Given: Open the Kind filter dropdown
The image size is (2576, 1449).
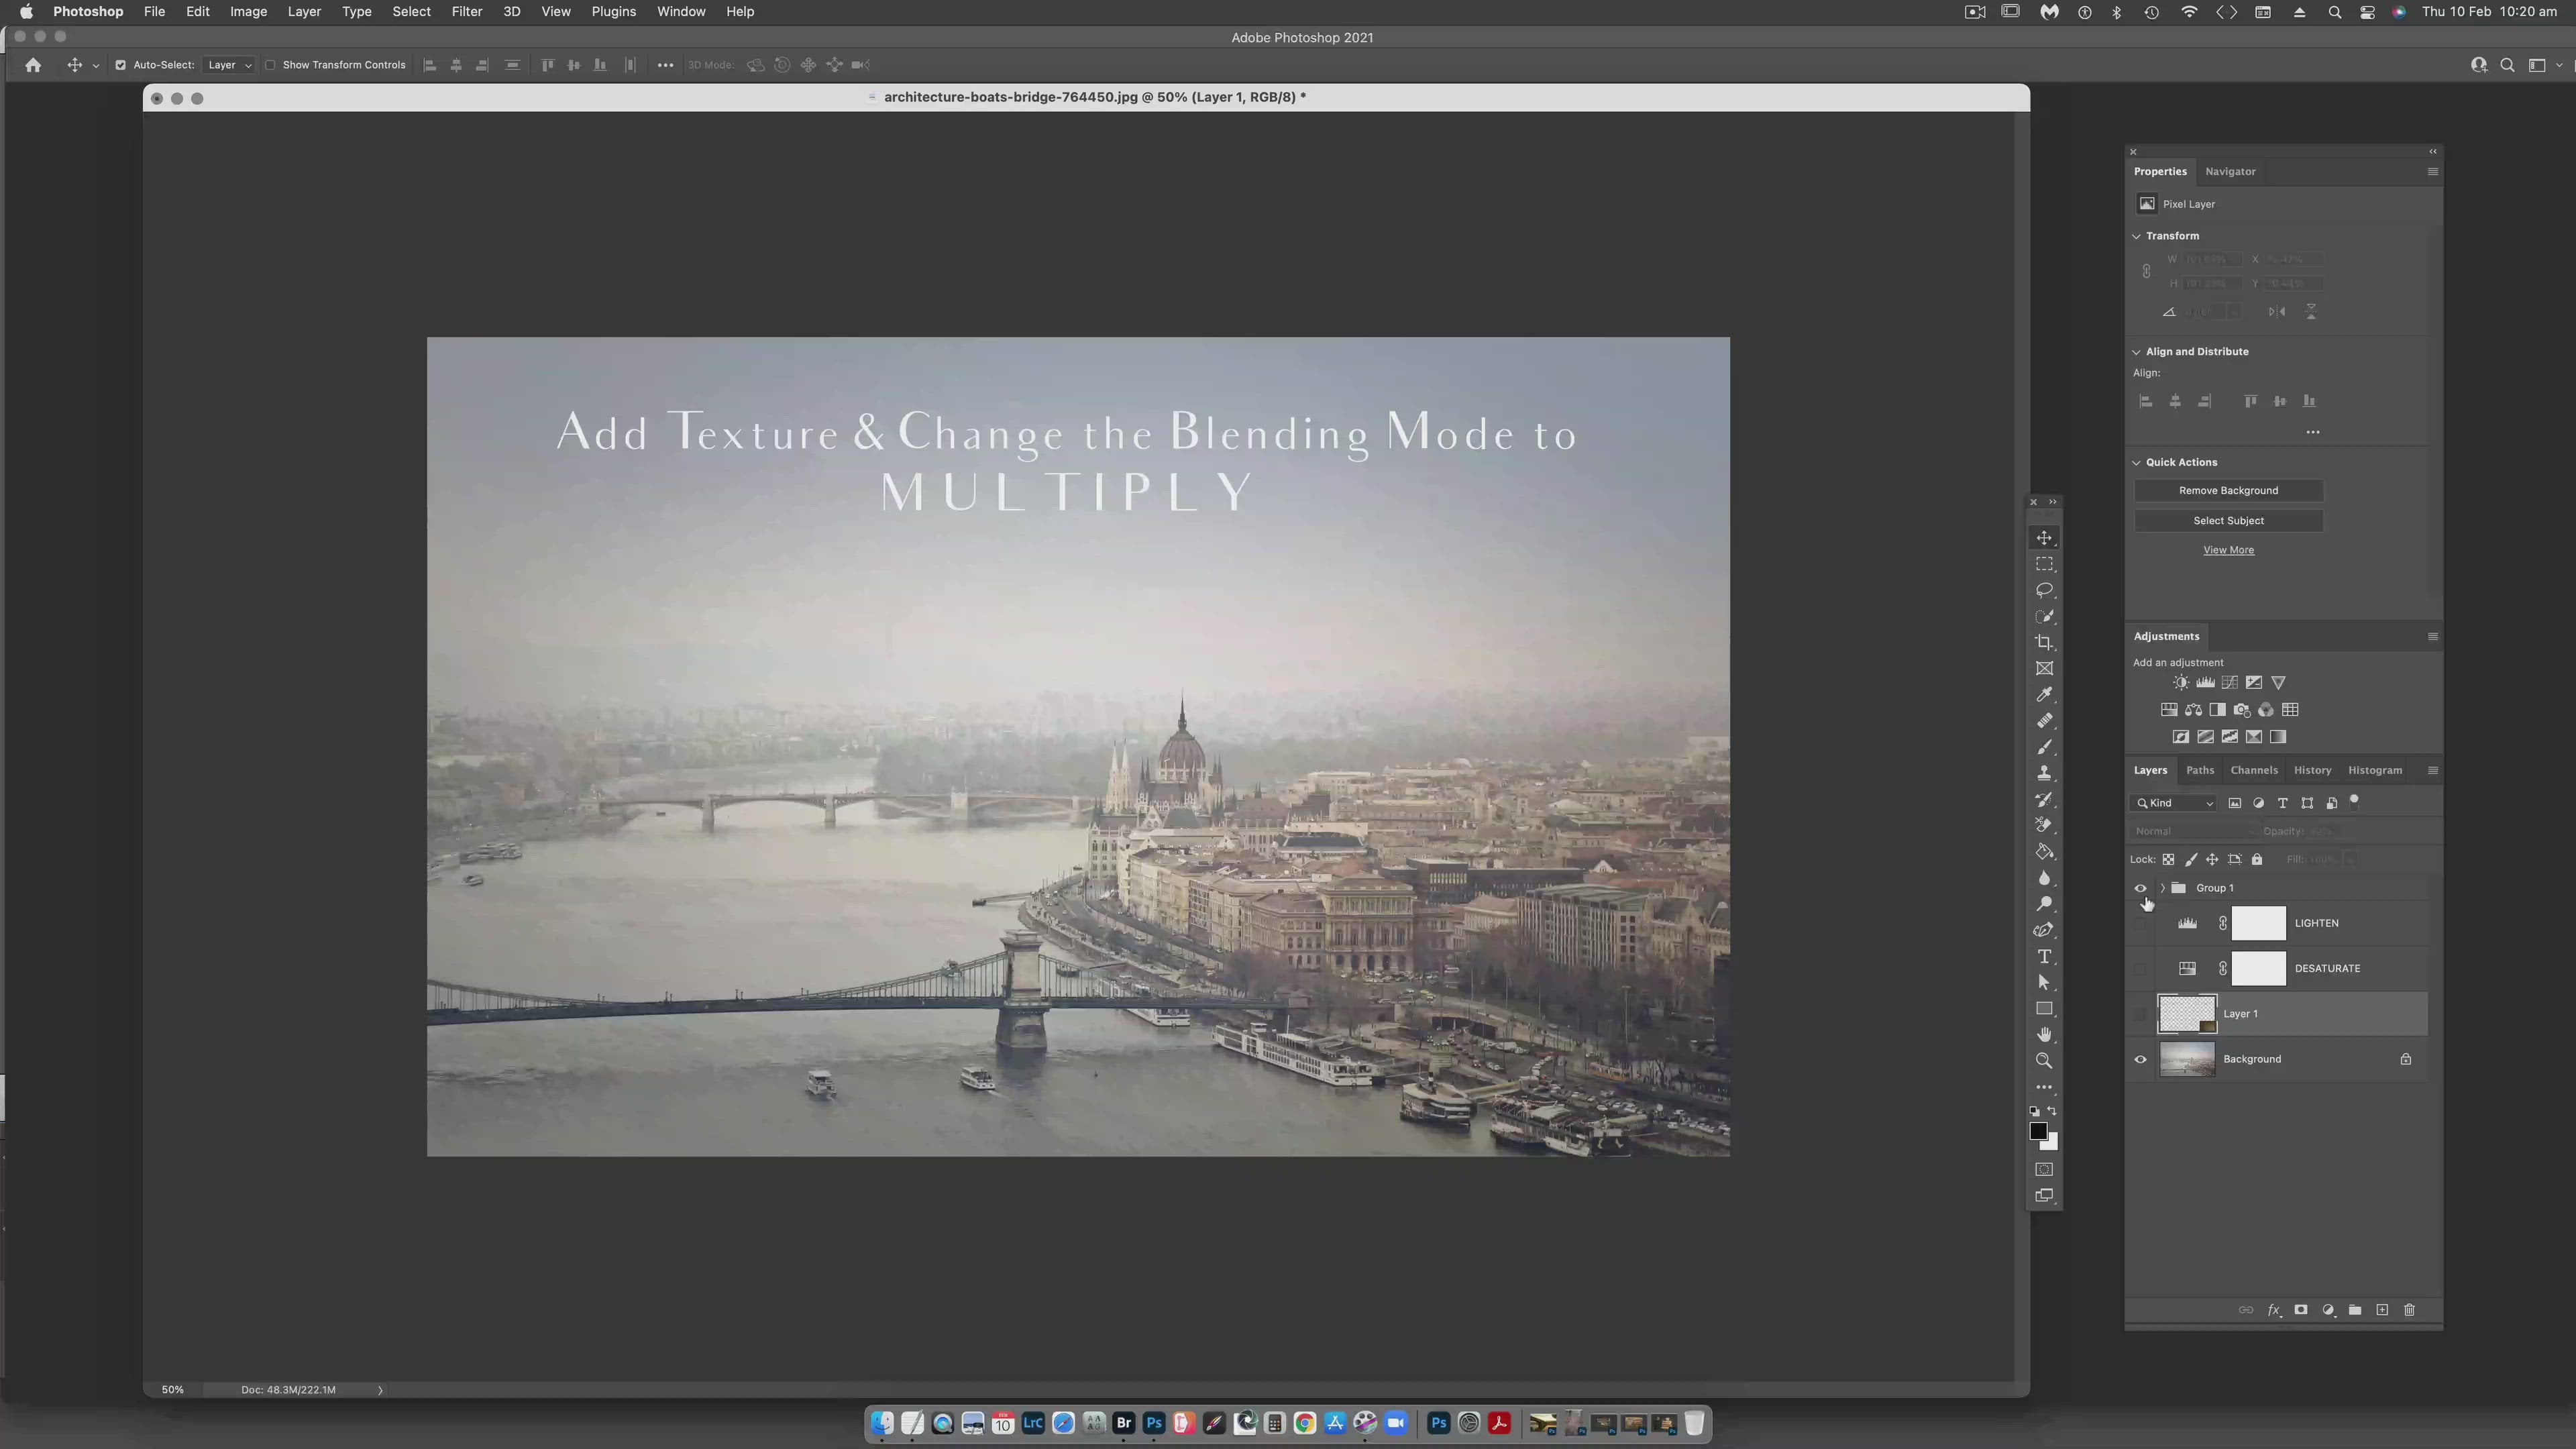Looking at the screenshot, I should tap(2175, 803).
